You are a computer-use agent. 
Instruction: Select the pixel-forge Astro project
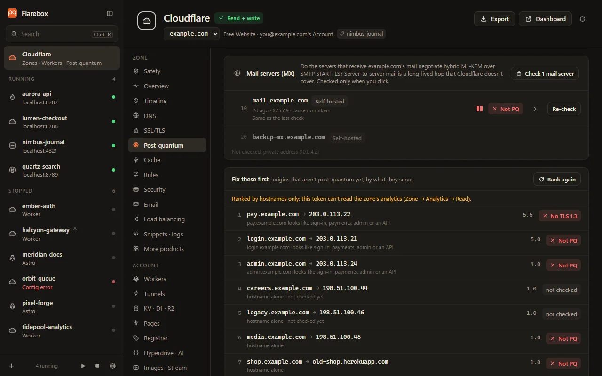(x=62, y=306)
